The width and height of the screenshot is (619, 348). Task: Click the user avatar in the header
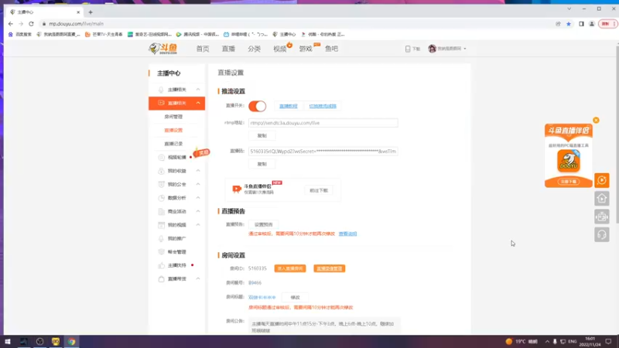[x=432, y=49]
